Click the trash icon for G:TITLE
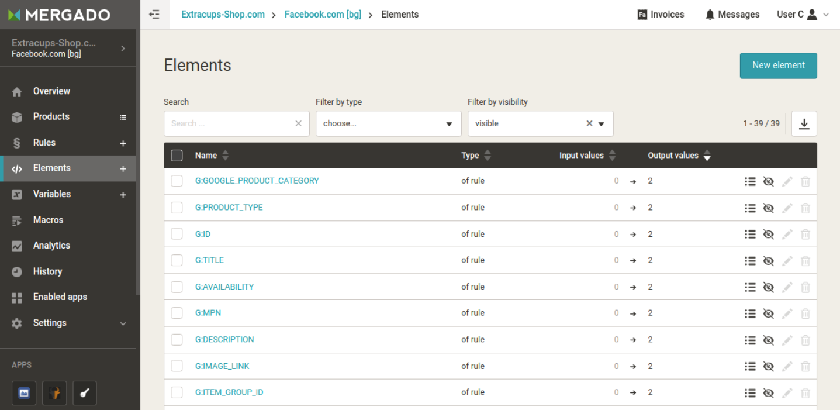Image resolution: width=840 pixels, height=410 pixels. click(x=806, y=261)
